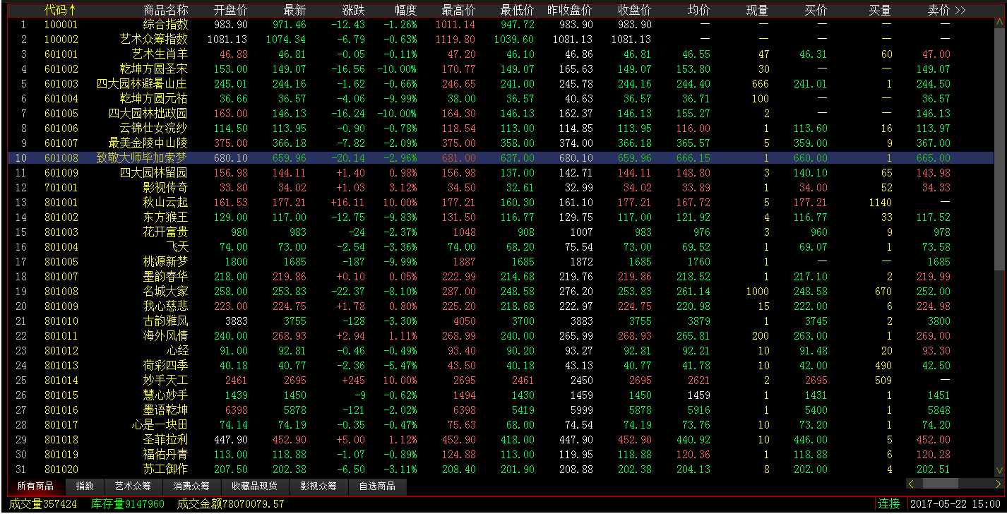Sort by the 最新 column header
1007x514 pixels.
[x=294, y=11]
